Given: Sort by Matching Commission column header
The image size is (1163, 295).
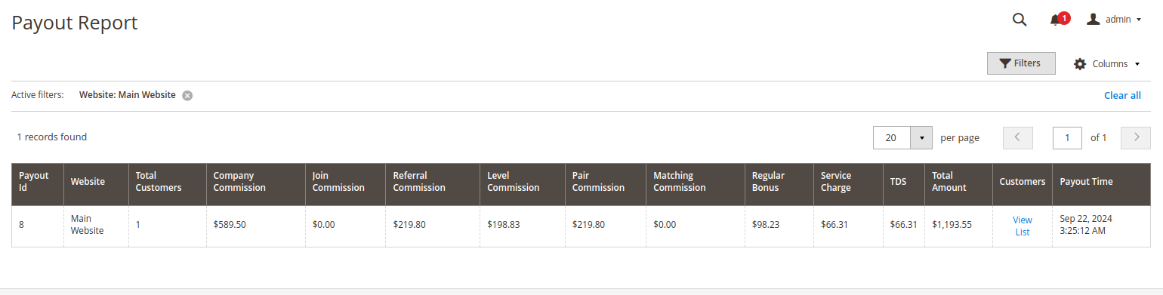Looking at the screenshot, I should pos(696,184).
